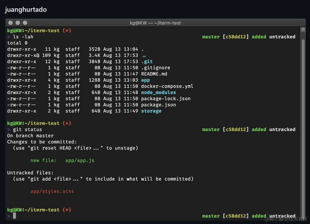Click the '13:03' timestamp in the app row
310x224 pixels.
pyautogui.click(x=131, y=80)
